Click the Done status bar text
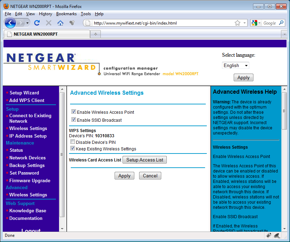Image resolution: width=290 pixels, height=242 pixels. [x=10, y=235]
